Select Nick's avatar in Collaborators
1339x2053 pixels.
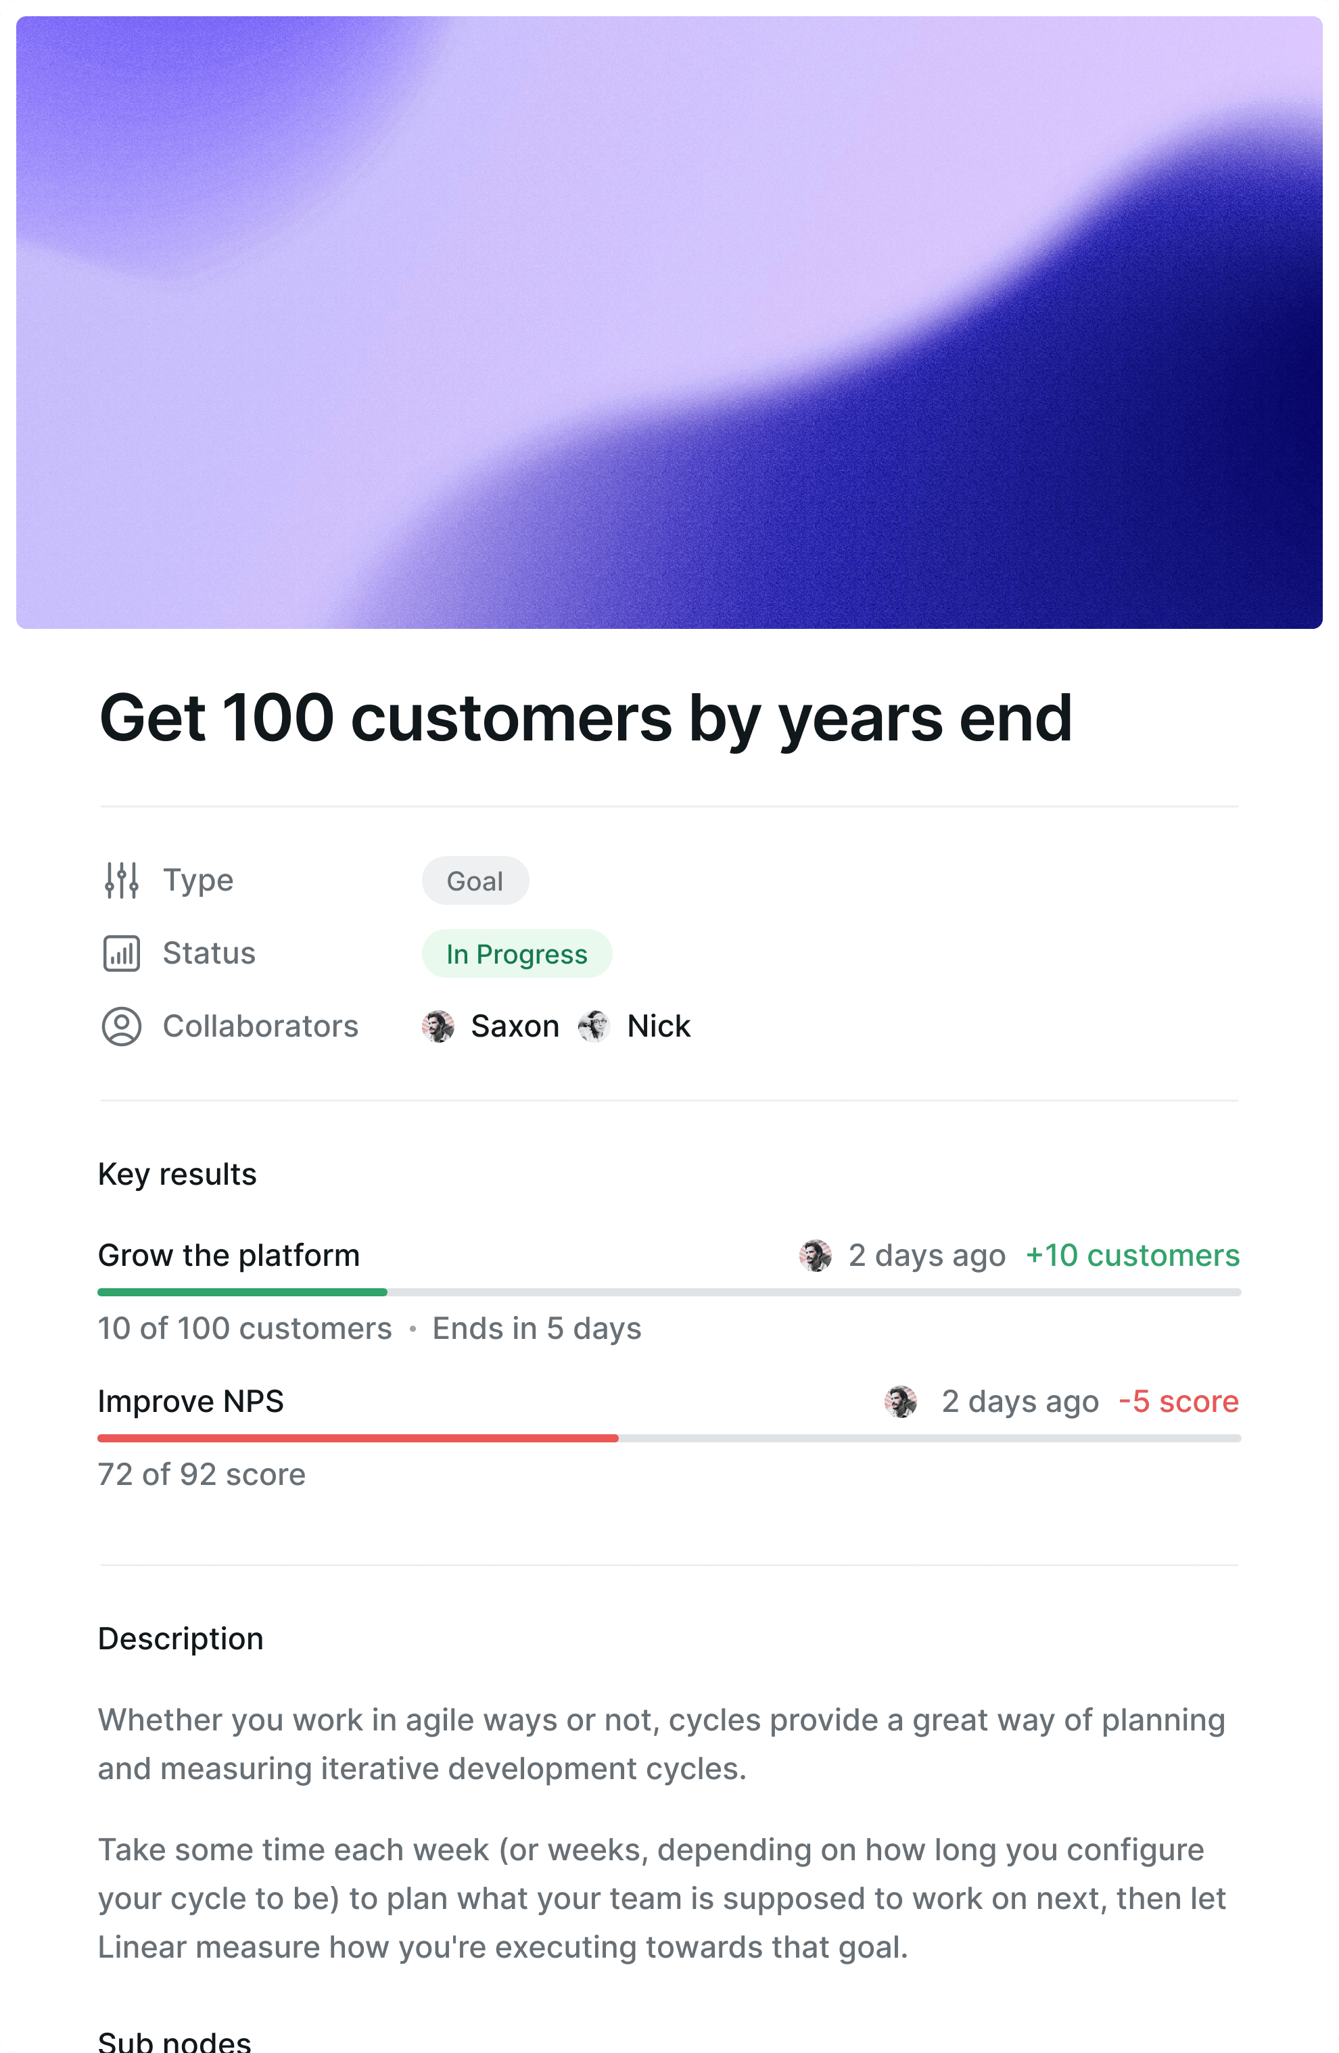[594, 1026]
